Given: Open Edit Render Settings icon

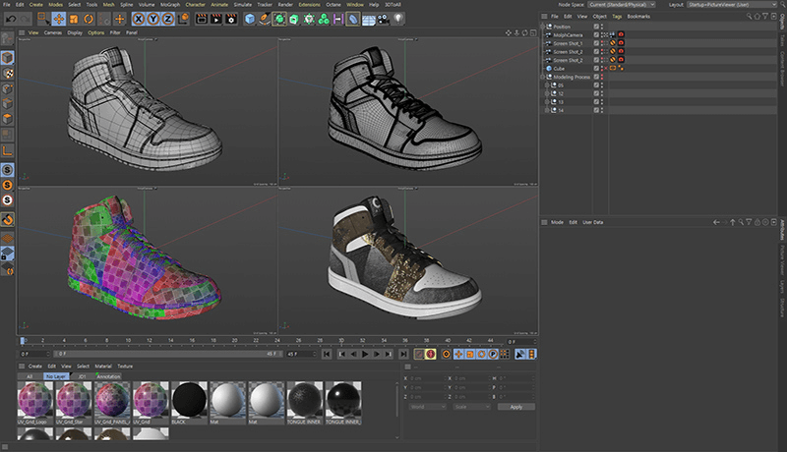Looking at the screenshot, I should tap(231, 19).
